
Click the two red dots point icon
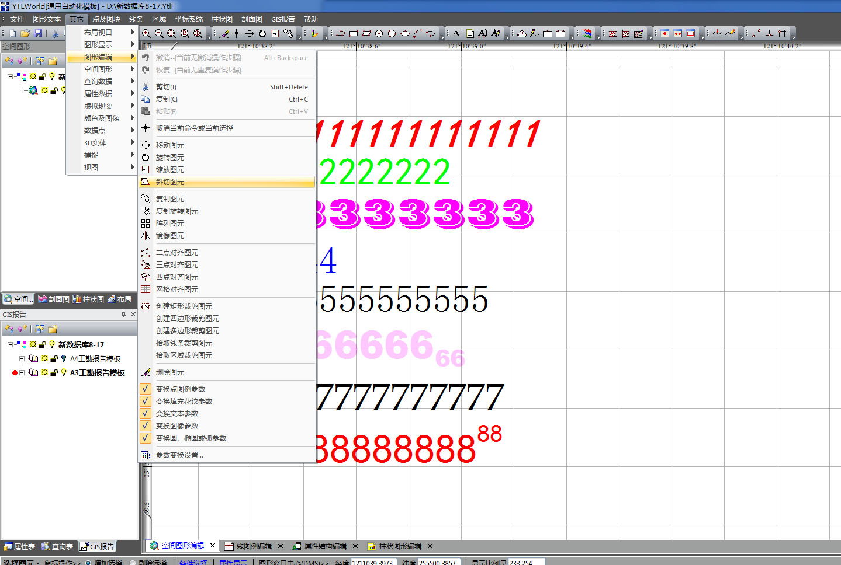(677, 33)
